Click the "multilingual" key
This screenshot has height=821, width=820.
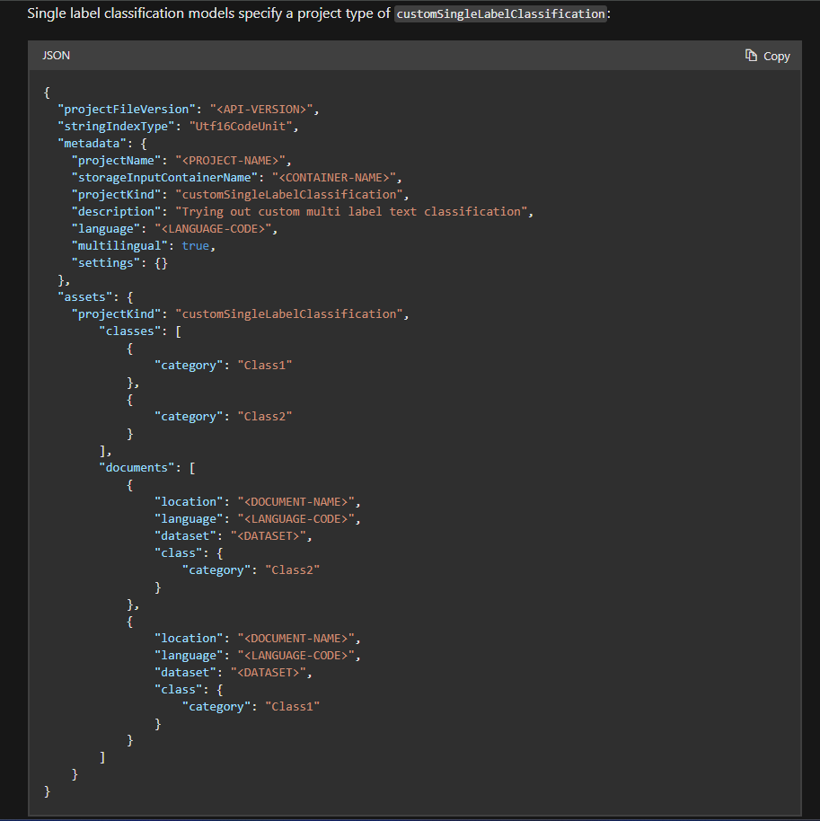[x=119, y=245]
